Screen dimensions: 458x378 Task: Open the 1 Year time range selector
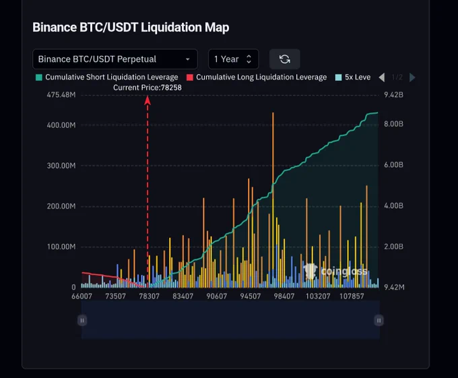click(x=234, y=59)
